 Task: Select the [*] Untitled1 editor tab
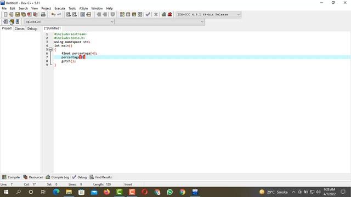click(x=53, y=28)
